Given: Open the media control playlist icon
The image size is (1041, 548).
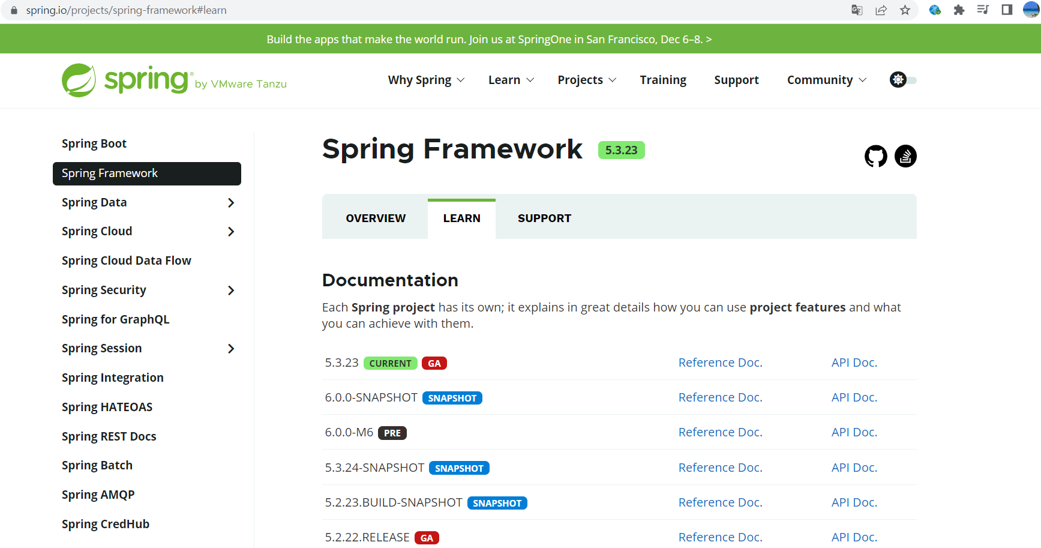Looking at the screenshot, I should coord(983,10).
